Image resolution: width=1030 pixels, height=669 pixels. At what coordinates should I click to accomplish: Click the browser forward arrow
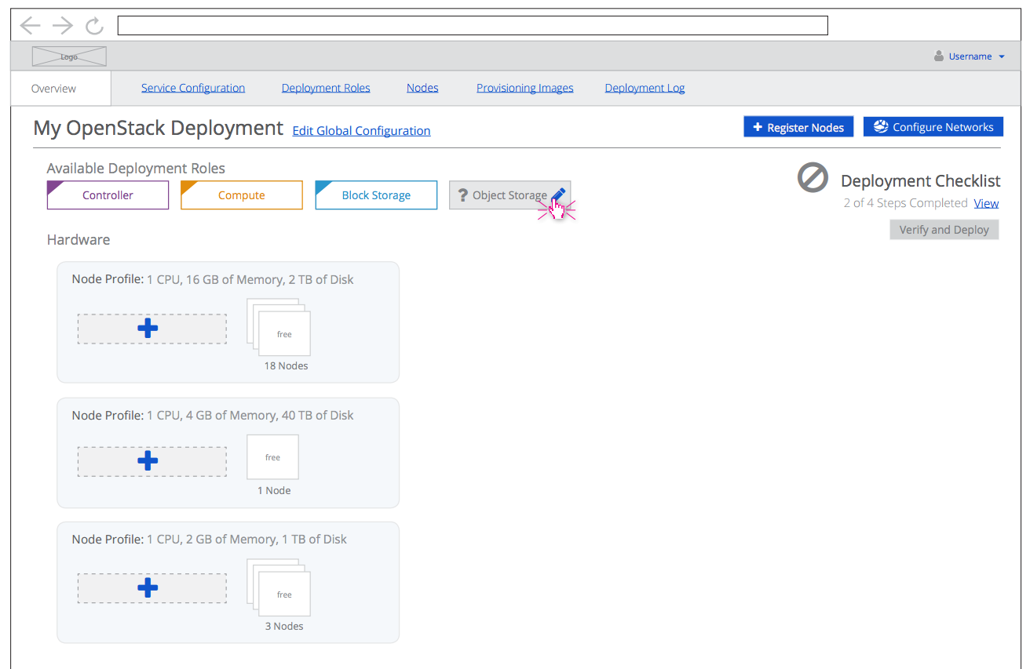(x=62, y=26)
